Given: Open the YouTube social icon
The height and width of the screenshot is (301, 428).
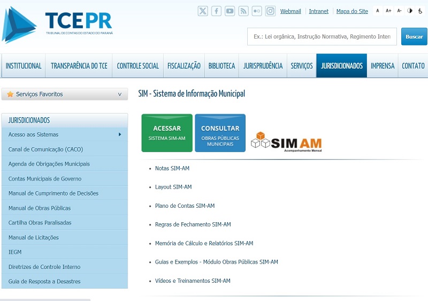Looking at the screenshot, I should (x=230, y=11).
